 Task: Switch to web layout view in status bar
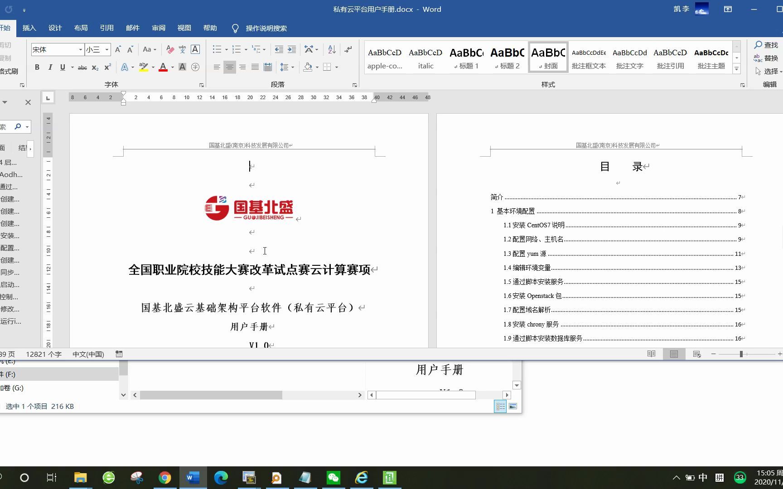click(x=697, y=354)
